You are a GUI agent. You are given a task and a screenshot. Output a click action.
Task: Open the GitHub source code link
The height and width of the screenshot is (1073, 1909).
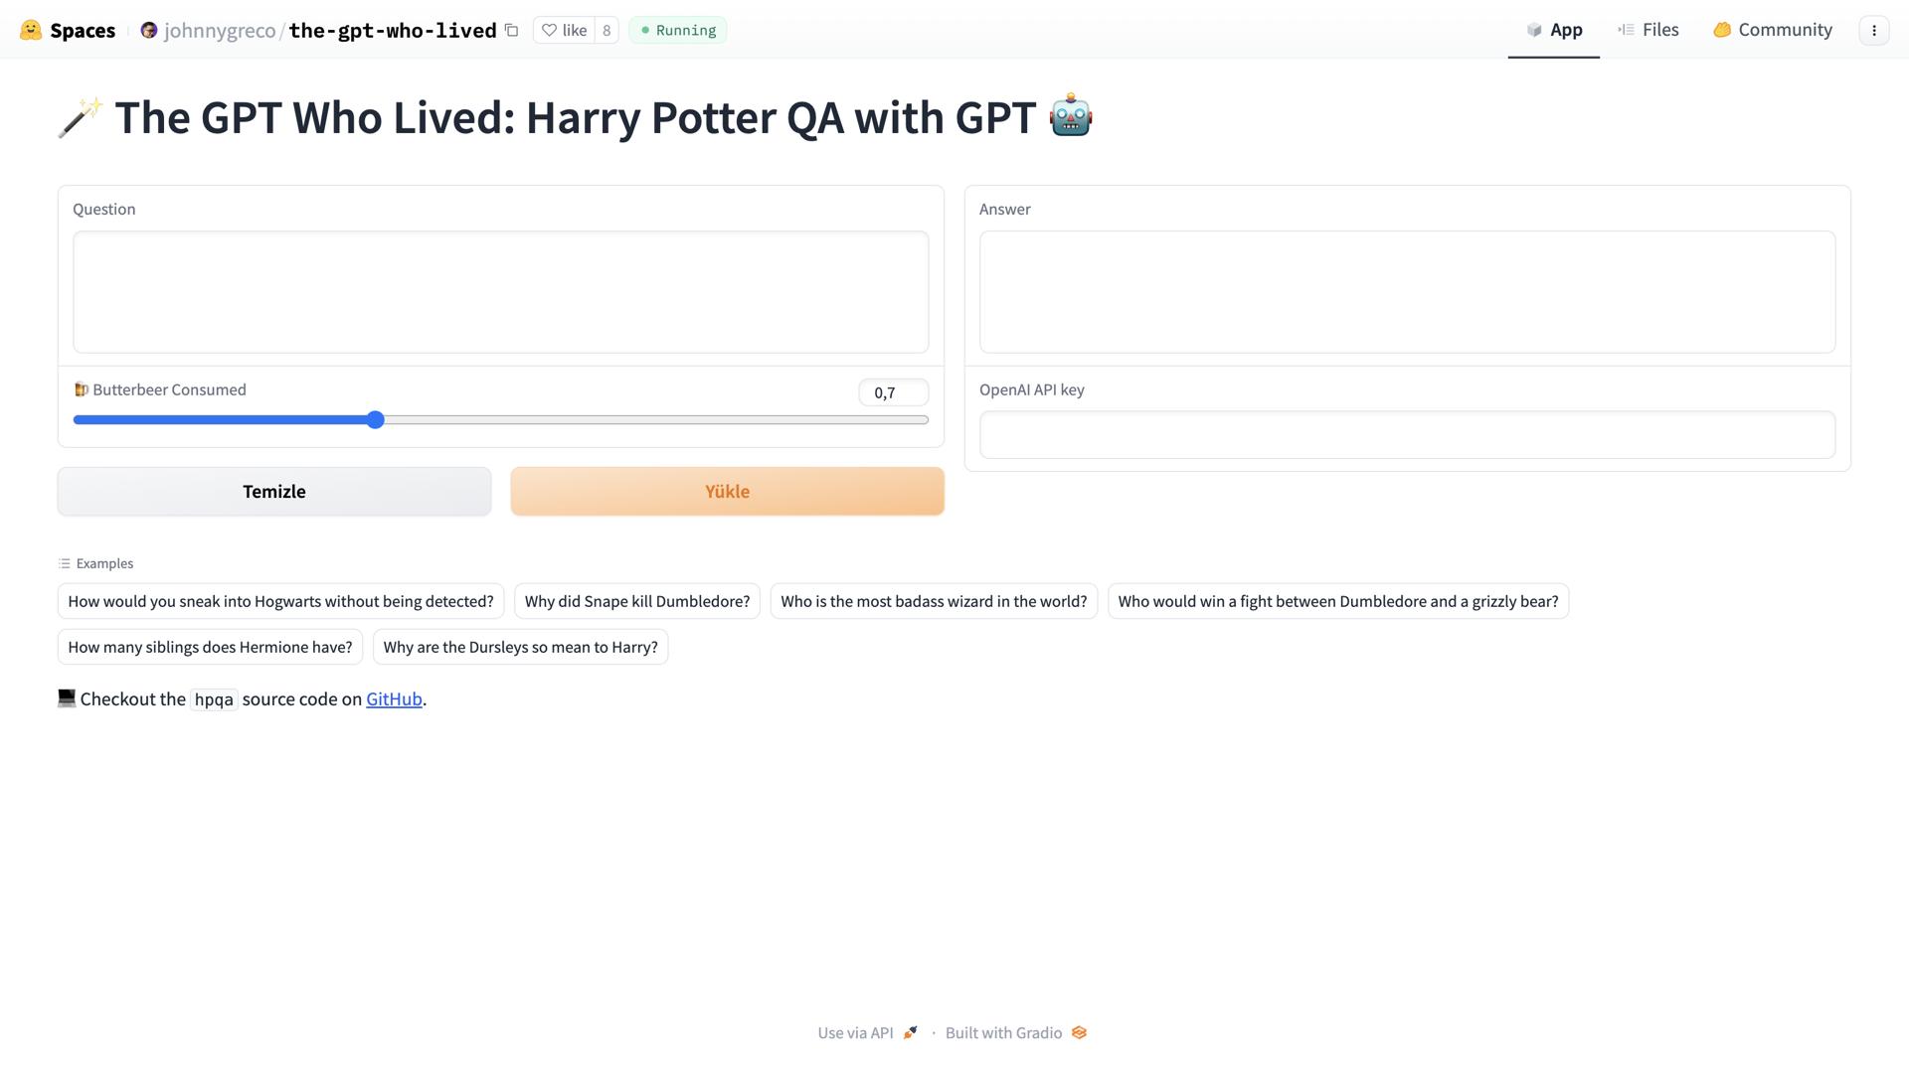394,698
